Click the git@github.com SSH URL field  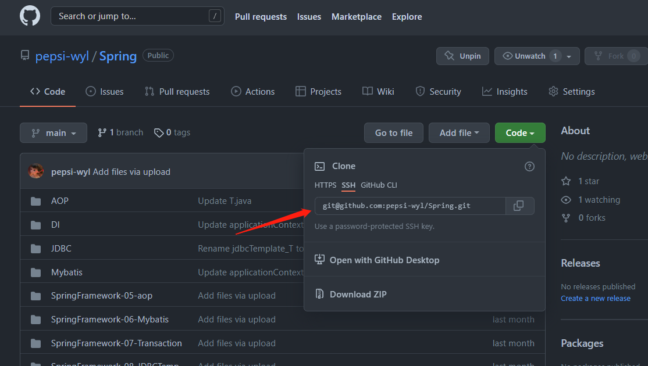(x=410, y=206)
